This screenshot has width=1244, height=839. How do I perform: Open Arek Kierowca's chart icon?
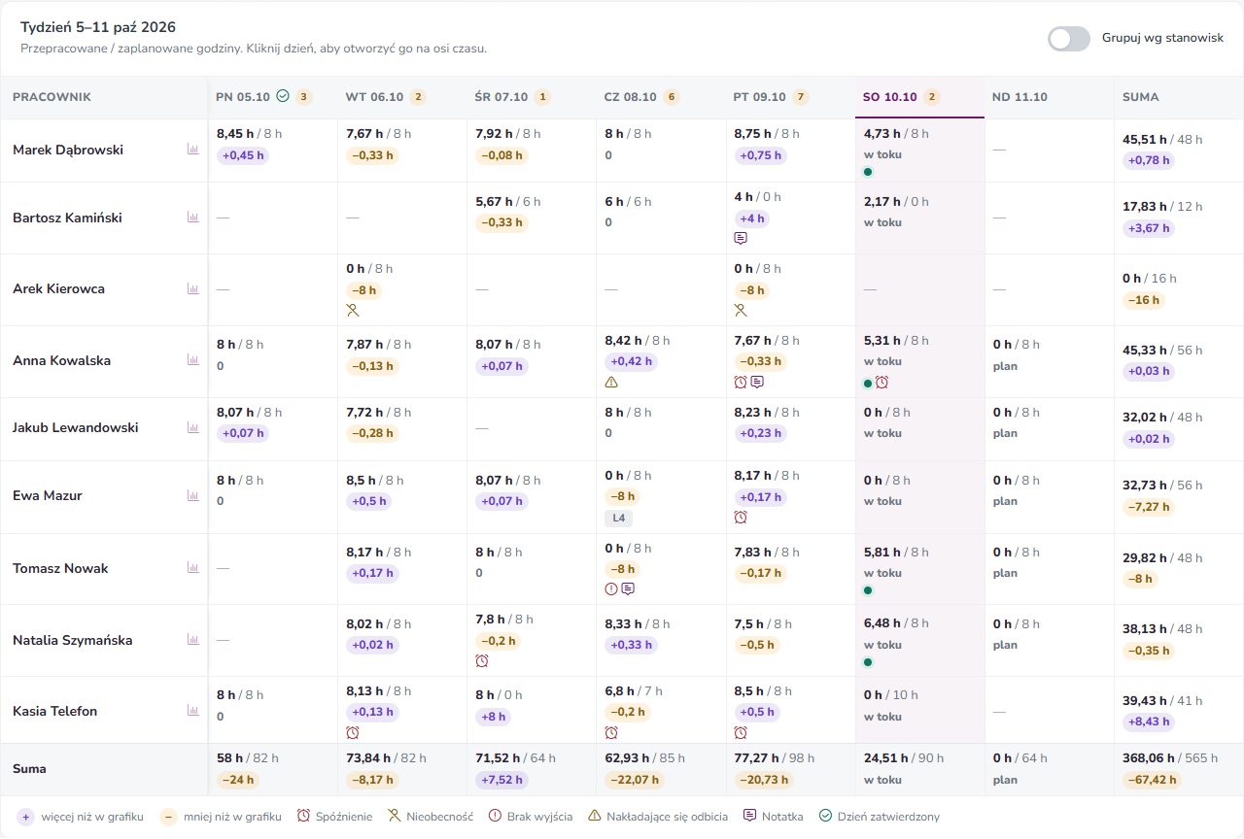click(x=192, y=289)
